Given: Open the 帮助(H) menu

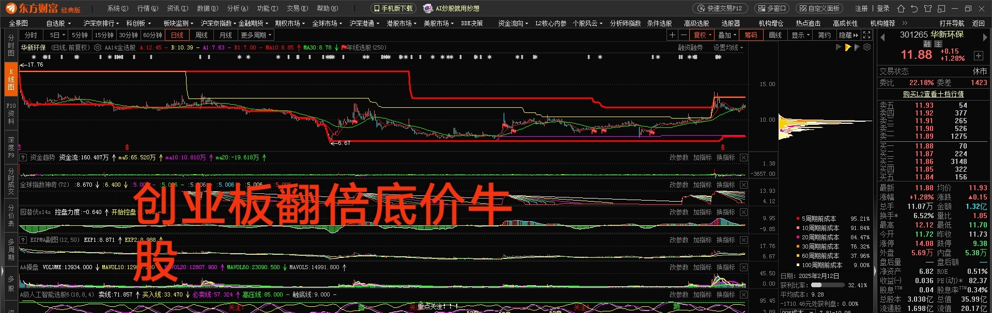Looking at the screenshot, I should [328, 8].
